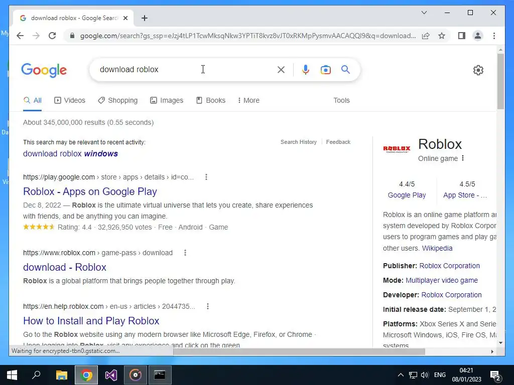The width and height of the screenshot is (514, 385).
Task: Switch to the Shopping tab
Action: 117,100
